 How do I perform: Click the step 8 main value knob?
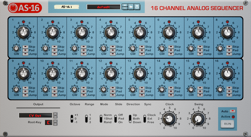(x=227, y=32)
